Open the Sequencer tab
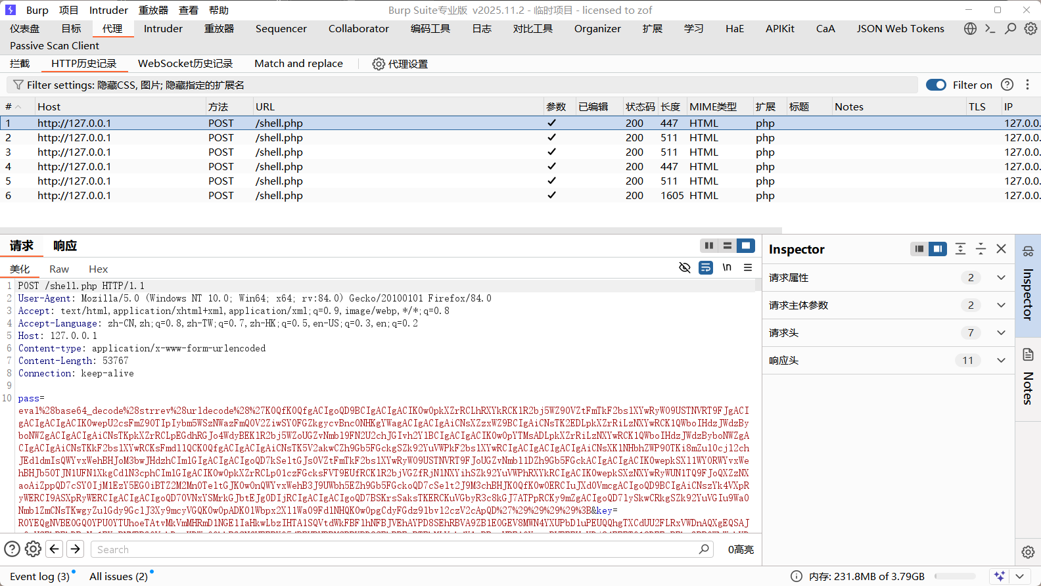 (x=281, y=28)
